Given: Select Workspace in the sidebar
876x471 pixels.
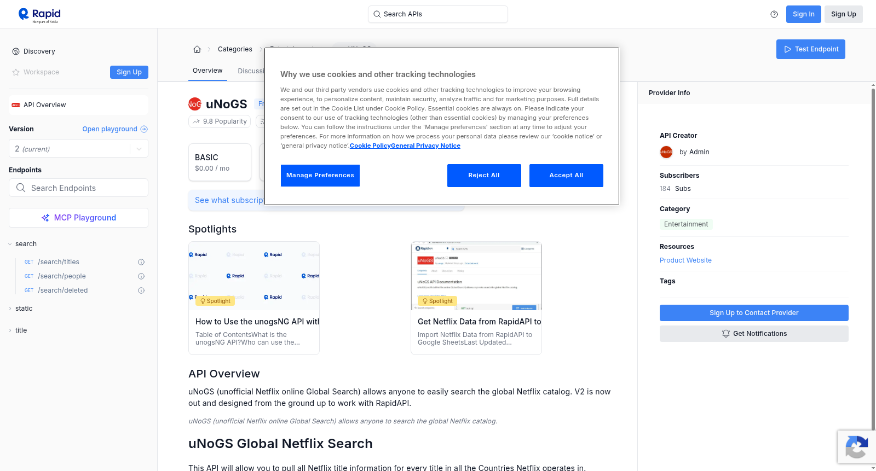Looking at the screenshot, I should [41, 72].
